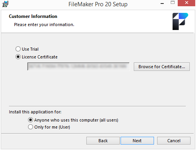The image size is (196, 150).
Task: Choose Anyone who uses this computer option
Action: (30, 120)
